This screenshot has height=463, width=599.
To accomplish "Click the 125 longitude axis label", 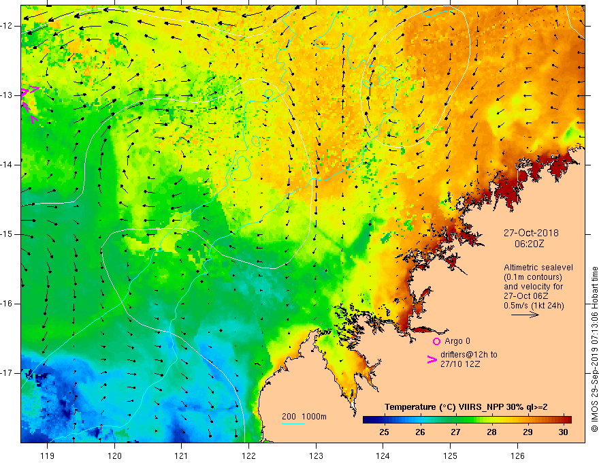I will point(451,456).
